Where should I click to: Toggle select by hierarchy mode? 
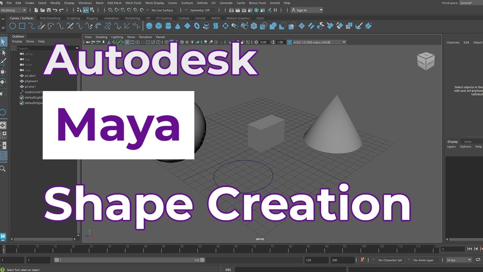[x=79, y=10]
